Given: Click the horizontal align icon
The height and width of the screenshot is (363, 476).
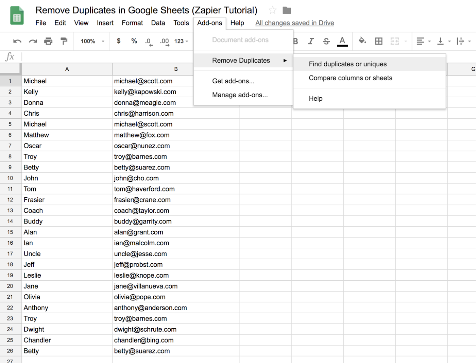Looking at the screenshot, I should click(420, 41).
